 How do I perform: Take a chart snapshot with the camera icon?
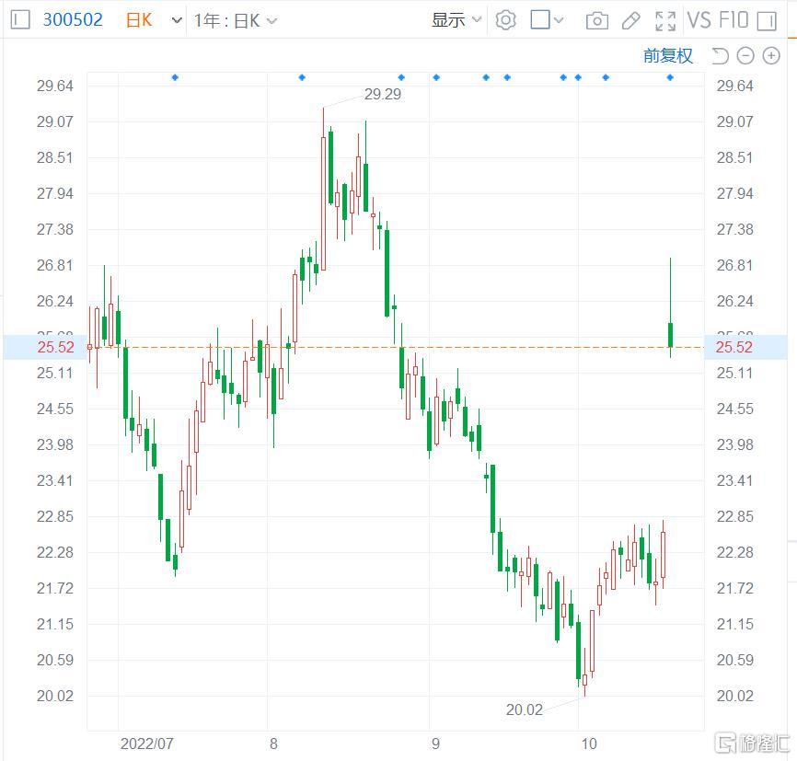[597, 21]
